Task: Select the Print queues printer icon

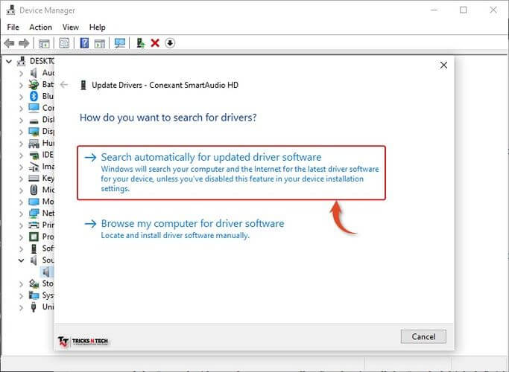Action: [34, 225]
